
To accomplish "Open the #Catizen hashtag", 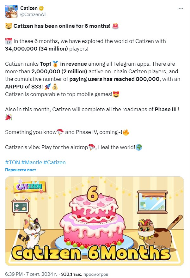I will 54,162.
